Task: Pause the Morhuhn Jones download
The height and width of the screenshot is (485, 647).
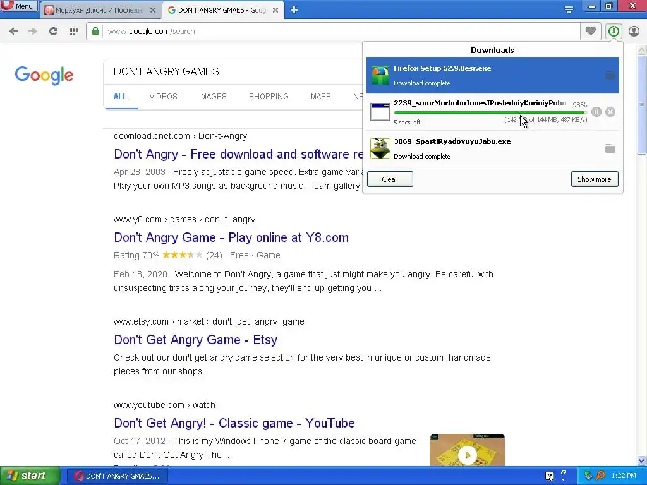Action: coord(596,112)
